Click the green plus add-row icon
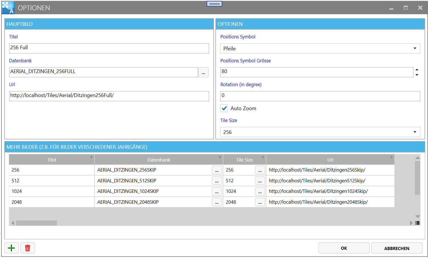This screenshot has width=428, height=258. point(11,248)
